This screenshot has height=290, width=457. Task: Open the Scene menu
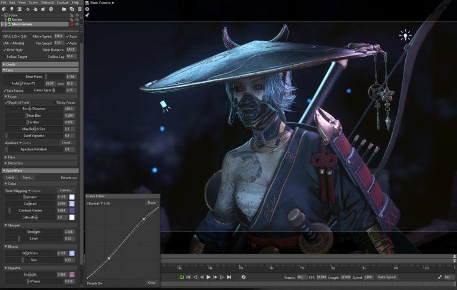click(x=33, y=2)
